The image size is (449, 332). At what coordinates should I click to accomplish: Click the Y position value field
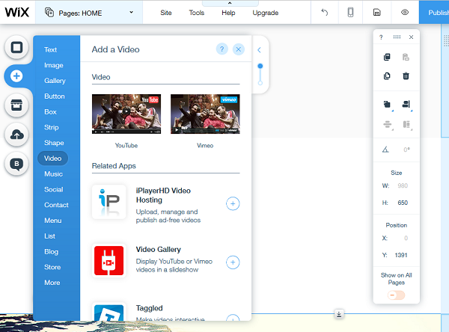tap(401, 255)
